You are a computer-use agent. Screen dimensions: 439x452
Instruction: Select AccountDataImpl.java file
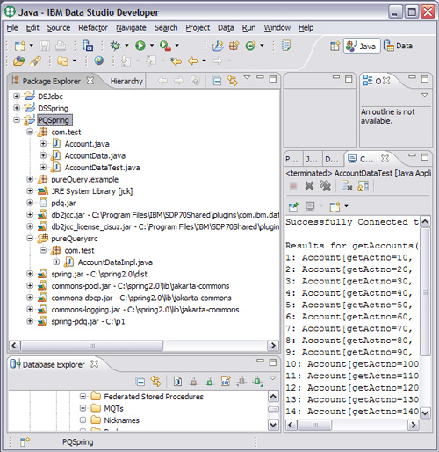[115, 262]
